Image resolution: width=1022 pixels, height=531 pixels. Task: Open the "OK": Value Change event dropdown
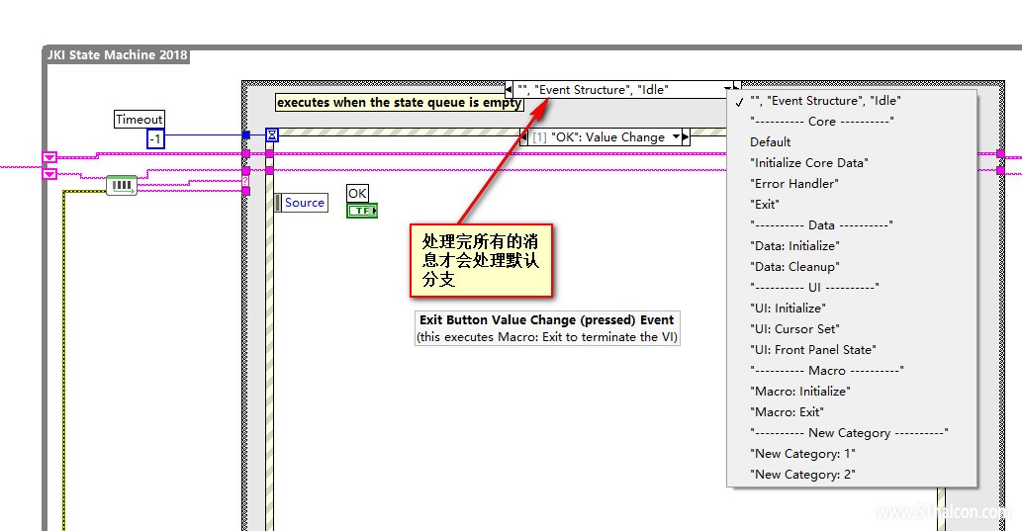pos(677,137)
